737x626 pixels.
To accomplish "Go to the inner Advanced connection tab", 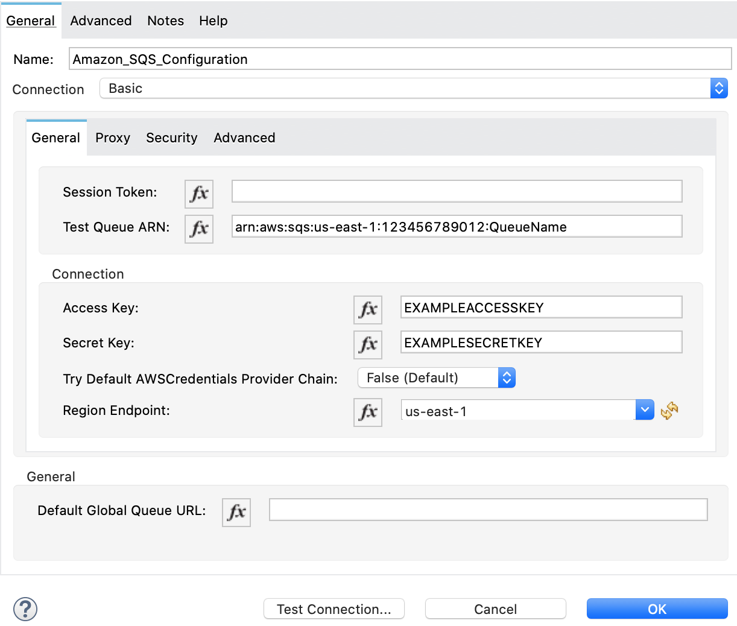I will [x=244, y=138].
